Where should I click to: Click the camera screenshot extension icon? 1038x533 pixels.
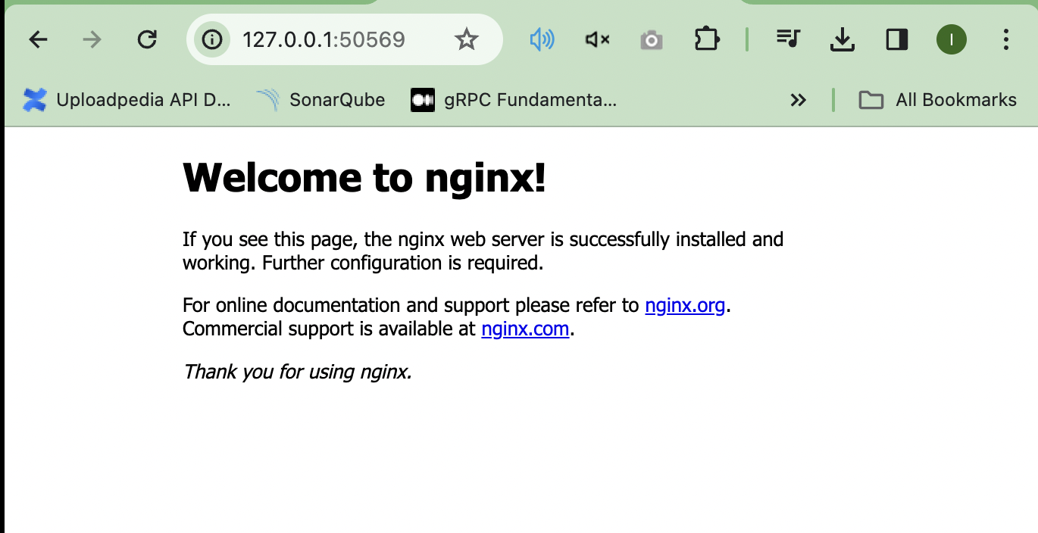pyautogui.click(x=651, y=39)
